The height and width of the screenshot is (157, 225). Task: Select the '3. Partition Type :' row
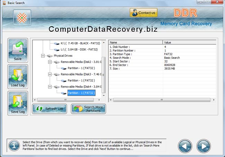162,54
